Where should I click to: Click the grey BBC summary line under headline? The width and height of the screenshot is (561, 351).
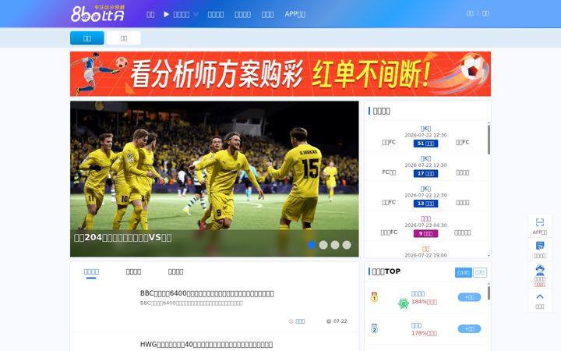[x=192, y=303]
